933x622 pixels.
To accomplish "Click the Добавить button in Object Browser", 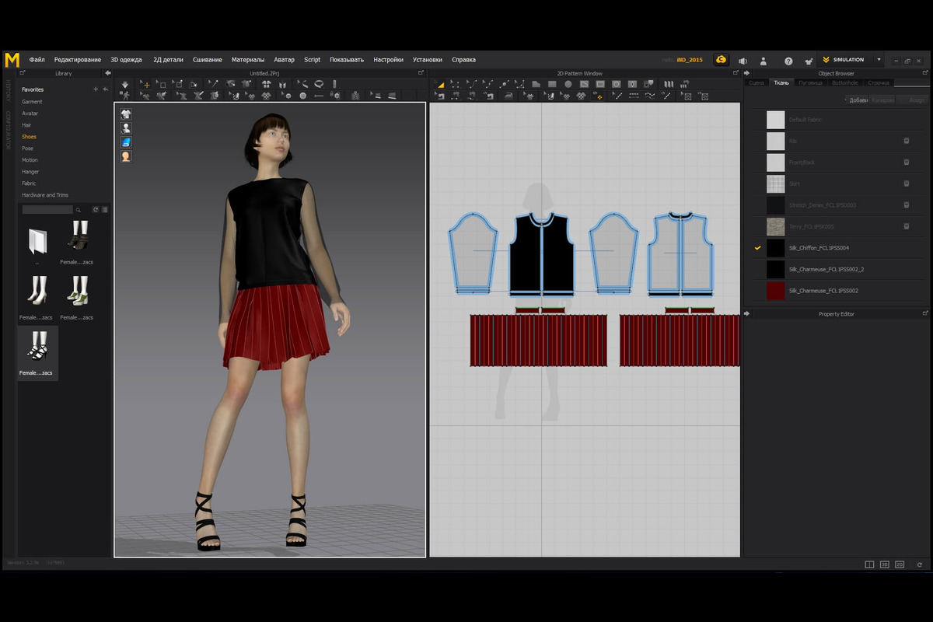I will pos(858,100).
